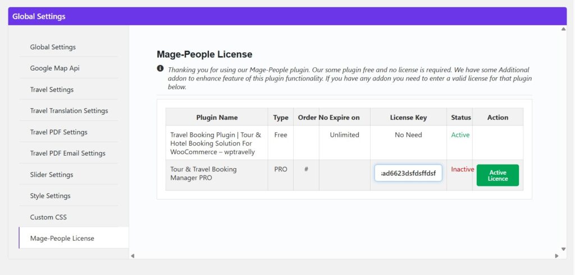Click the Inactive status text
The image size is (575, 275).
[463, 169]
